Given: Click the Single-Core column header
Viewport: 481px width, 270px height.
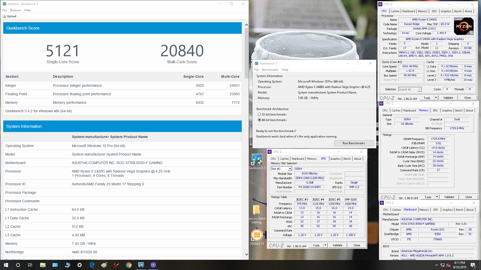Looking at the screenshot, I should point(193,76).
